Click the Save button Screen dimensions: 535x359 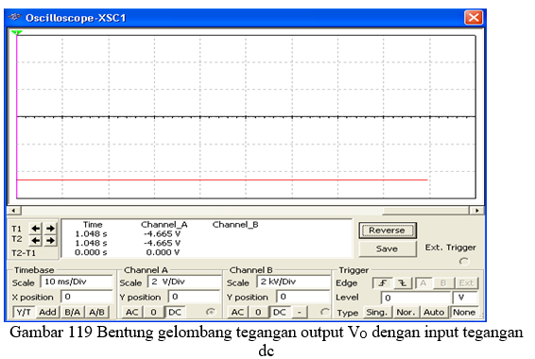click(x=388, y=248)
